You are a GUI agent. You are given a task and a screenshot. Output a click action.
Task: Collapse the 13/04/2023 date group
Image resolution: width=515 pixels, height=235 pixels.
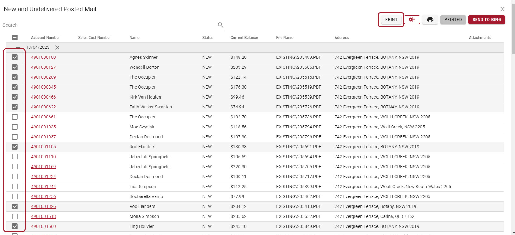18,48
